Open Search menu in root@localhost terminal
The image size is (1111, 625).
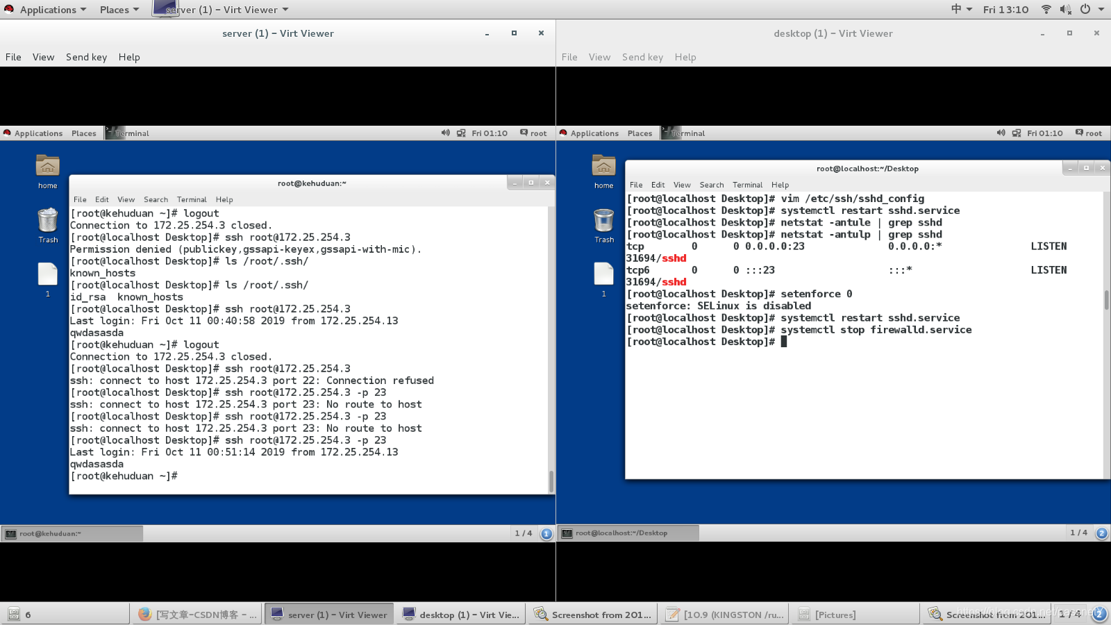click(712, 185)
